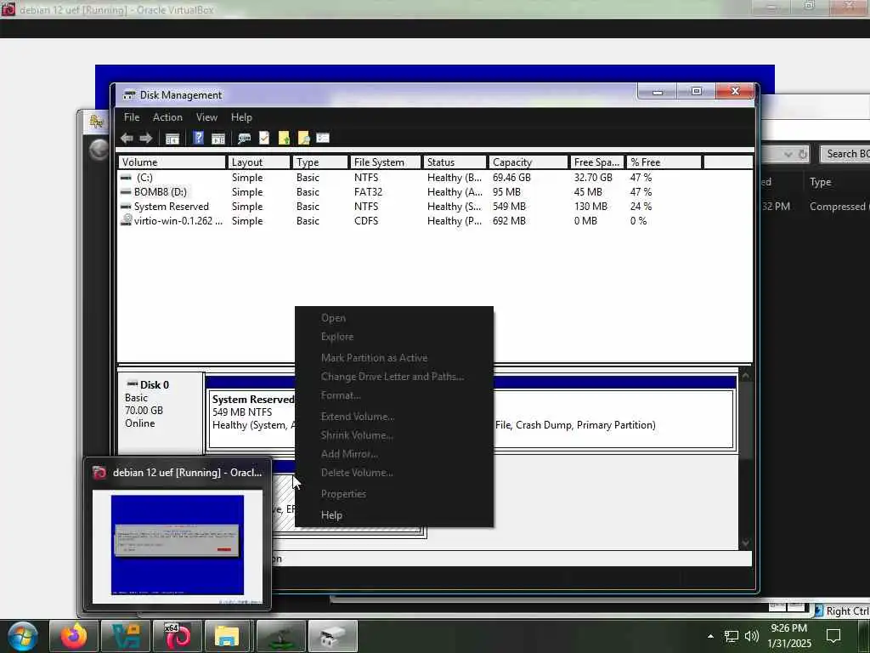
Task: Select the System Reserved volume row
Action: tap(435, 207)
